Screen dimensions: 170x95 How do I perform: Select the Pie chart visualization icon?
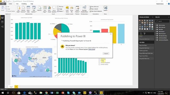coord(145,25)
